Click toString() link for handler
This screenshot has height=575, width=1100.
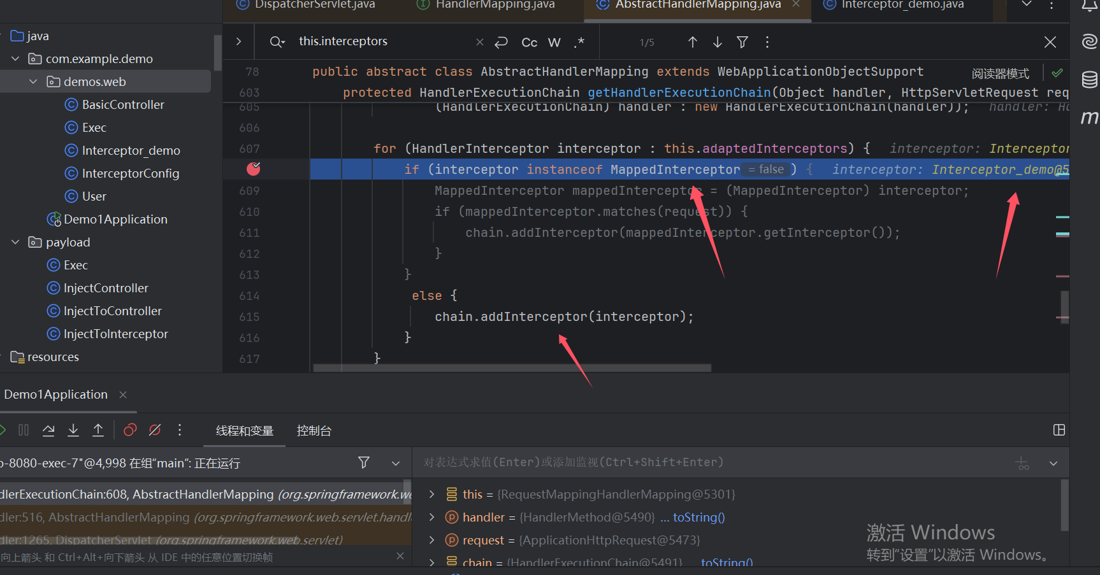pyautogui.click(x=699, y=517)
